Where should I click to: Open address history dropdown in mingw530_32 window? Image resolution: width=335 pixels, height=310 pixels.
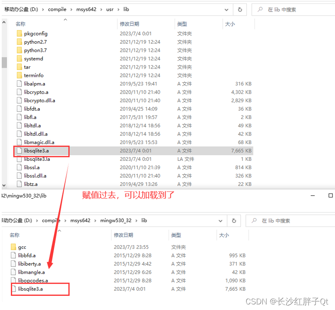tap(220, 221)
